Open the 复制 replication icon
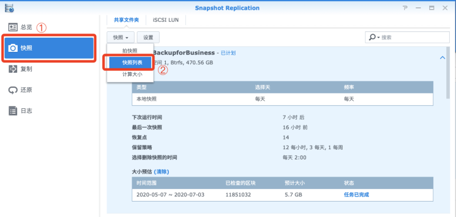 (13, 69)
